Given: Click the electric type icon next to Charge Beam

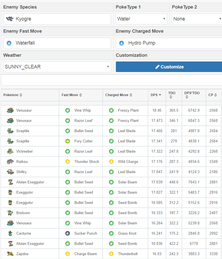Looking at the screenshot, I should tap(67, 254).
